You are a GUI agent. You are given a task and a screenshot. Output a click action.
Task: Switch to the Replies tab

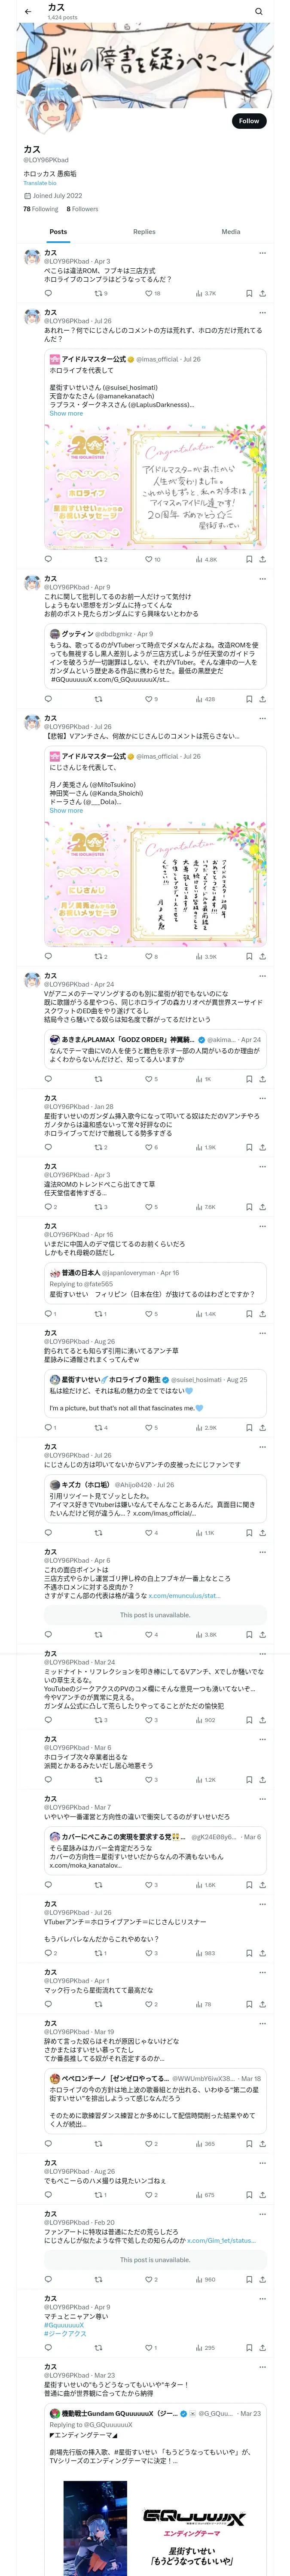(144, 231)
